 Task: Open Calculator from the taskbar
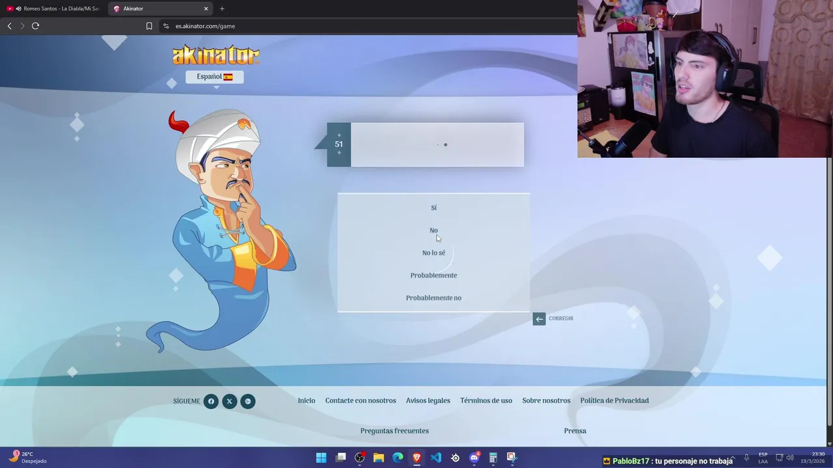(493, 458)
